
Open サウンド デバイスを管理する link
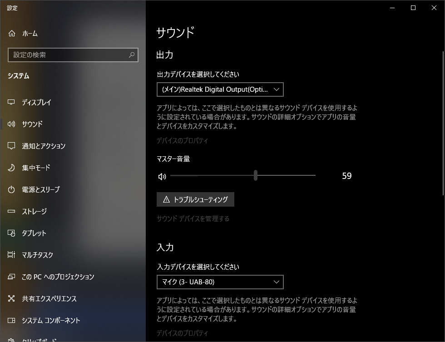pyautogui.click(x=193, y=219)
